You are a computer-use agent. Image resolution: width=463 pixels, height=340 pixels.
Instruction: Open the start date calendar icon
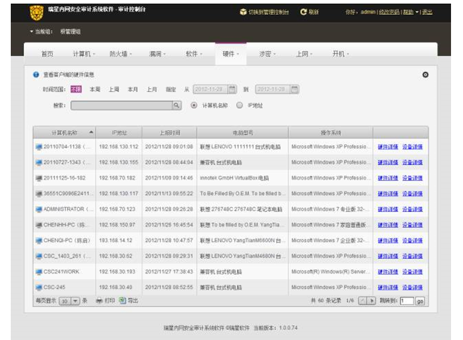pos(232,89)
